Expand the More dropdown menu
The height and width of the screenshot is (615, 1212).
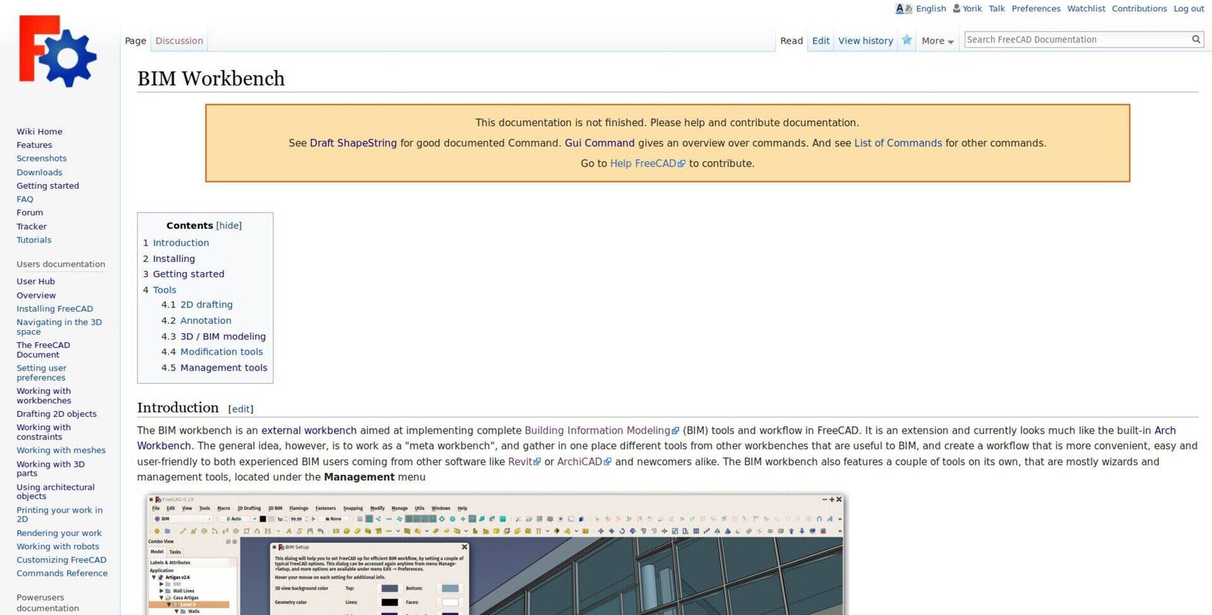coord(937,41)
